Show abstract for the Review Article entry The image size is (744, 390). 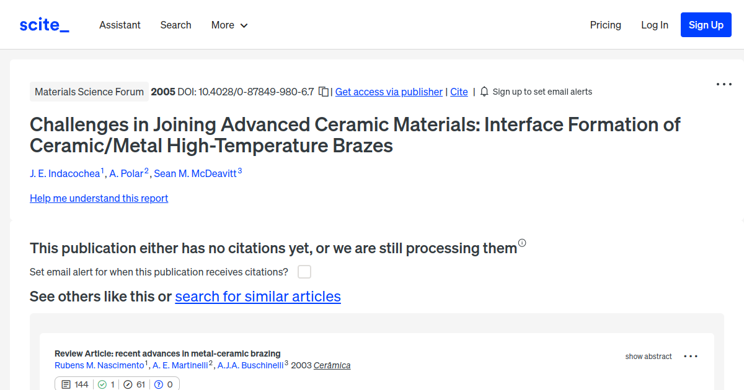(x=648, y=356)
